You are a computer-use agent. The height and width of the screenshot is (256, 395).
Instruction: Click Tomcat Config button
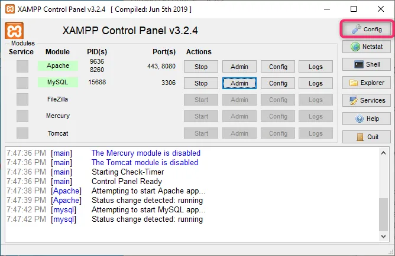[x=278, y=133]
